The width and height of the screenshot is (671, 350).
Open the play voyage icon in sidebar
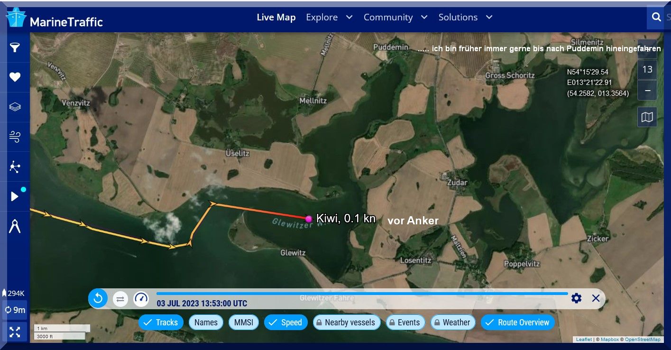(15, 196)
